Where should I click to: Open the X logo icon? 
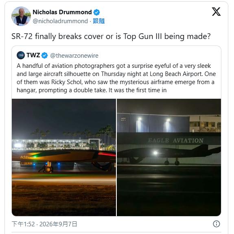point(216,12)
